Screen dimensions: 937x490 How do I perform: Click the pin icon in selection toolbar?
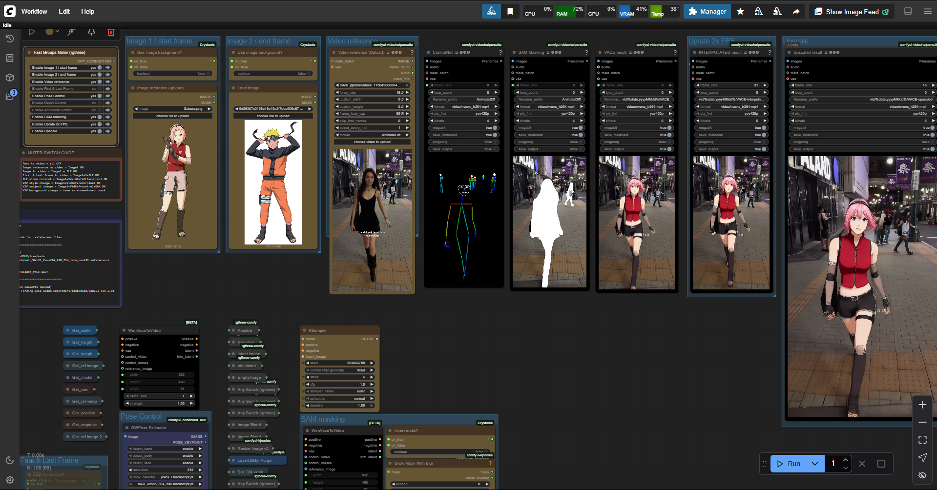[91, 32]
